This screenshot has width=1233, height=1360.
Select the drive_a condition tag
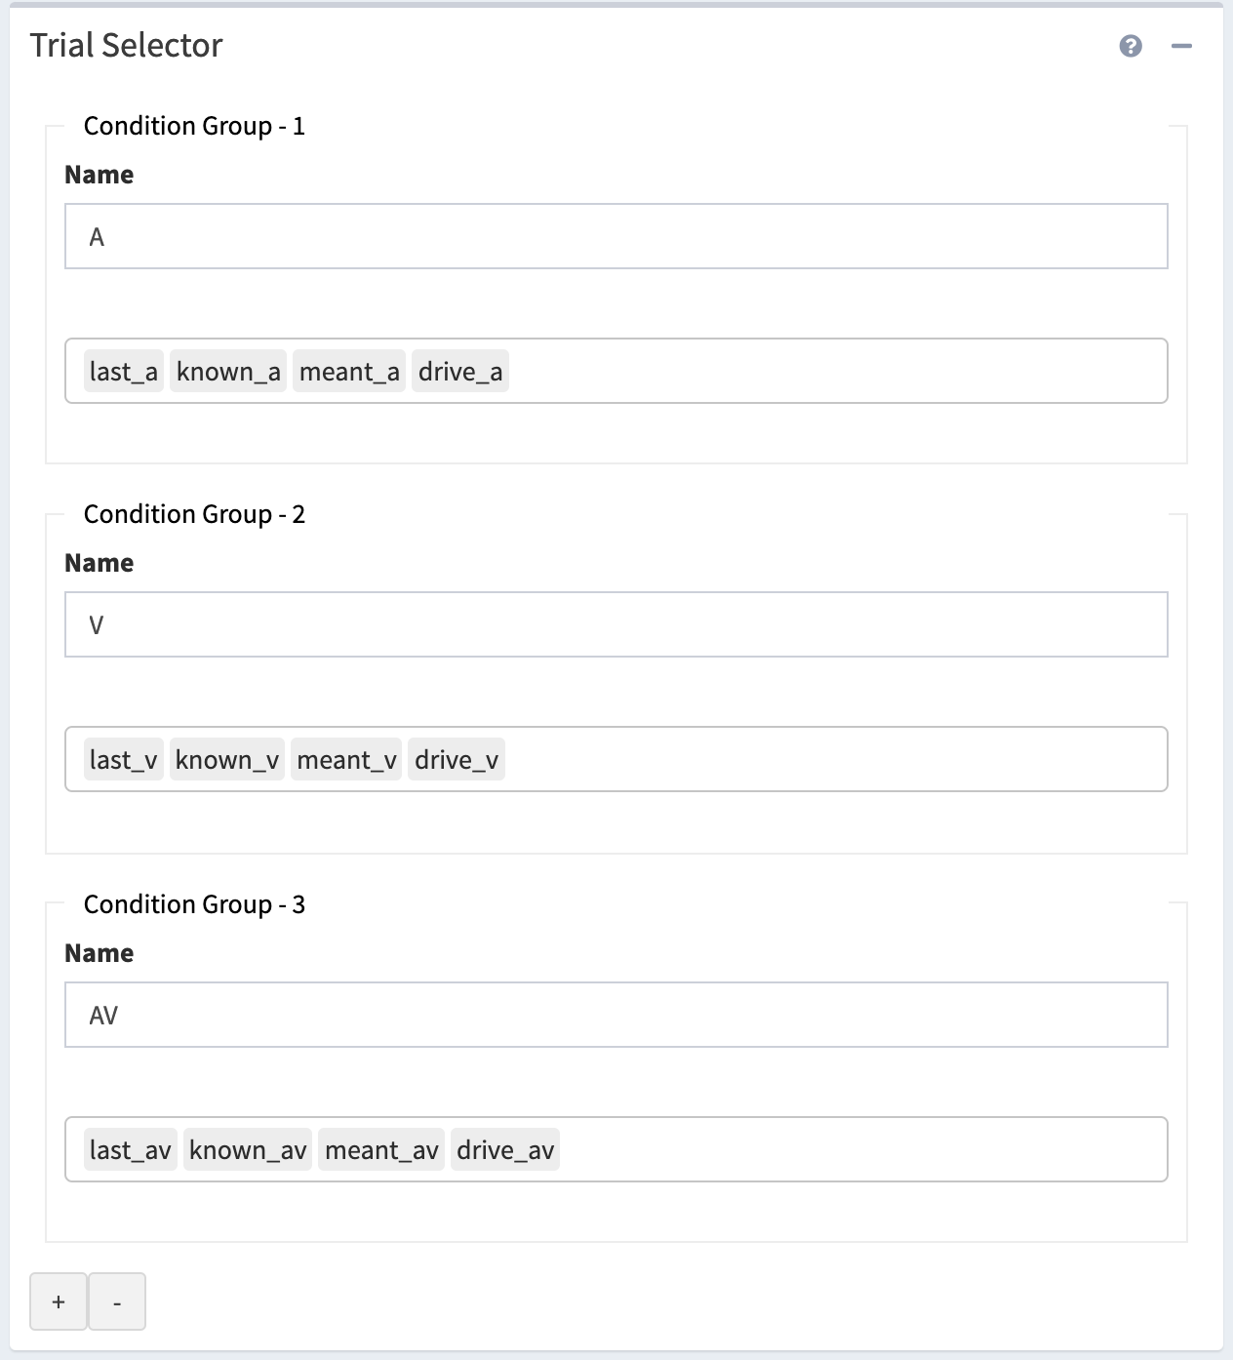coord(460,372)
